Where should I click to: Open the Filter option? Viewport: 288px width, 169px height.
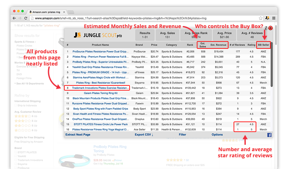(x=182, y=135)
